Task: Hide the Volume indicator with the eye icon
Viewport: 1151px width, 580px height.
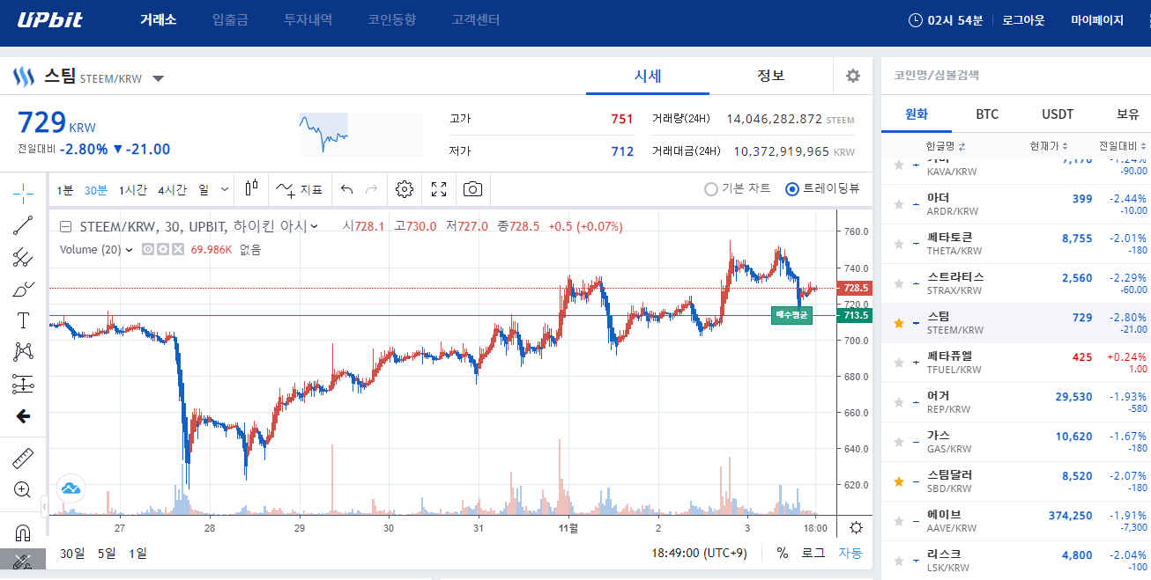Action: coord(148,250)
